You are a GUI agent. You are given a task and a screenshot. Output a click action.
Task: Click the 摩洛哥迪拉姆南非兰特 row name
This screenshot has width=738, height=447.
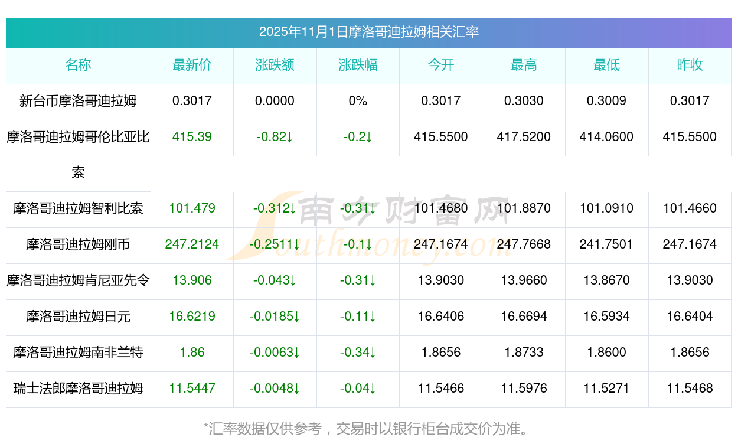coord(78,353)
